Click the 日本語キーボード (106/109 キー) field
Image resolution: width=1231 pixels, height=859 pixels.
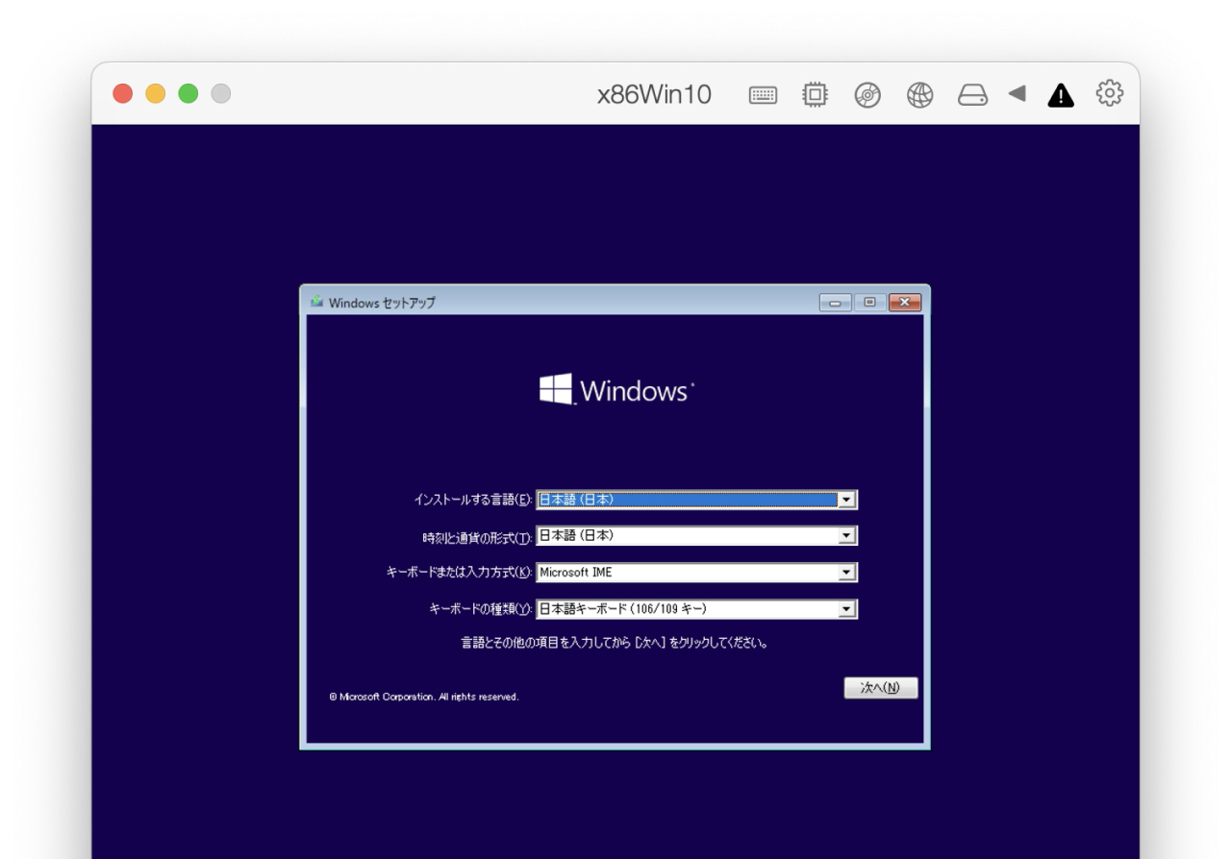coord(696,609)
